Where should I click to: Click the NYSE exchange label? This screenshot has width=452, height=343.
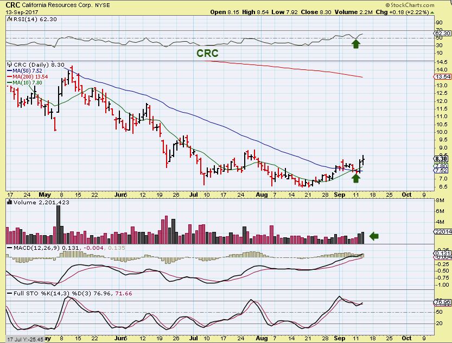103,5
